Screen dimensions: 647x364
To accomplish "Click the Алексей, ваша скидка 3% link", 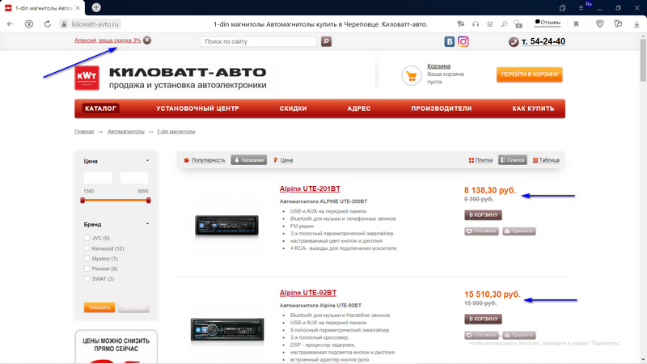I will [x=108, y=40].
